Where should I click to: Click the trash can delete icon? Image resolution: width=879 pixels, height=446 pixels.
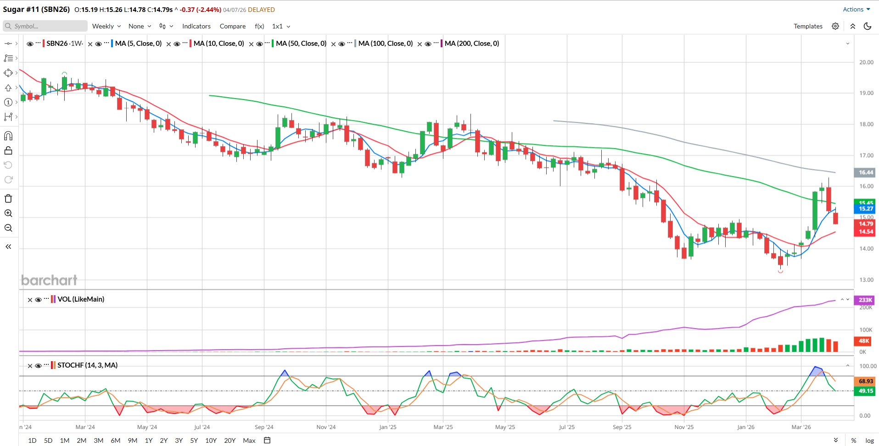(x=8, y=198)
